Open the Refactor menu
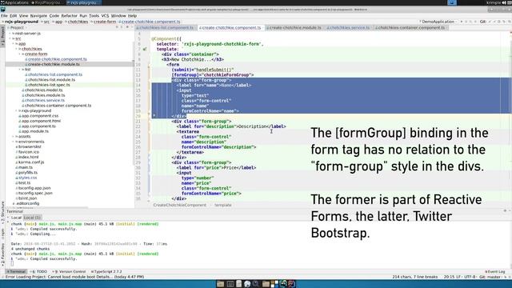This screenshot has width=512, height=288. pyautogui.click(x=70, y=16)
